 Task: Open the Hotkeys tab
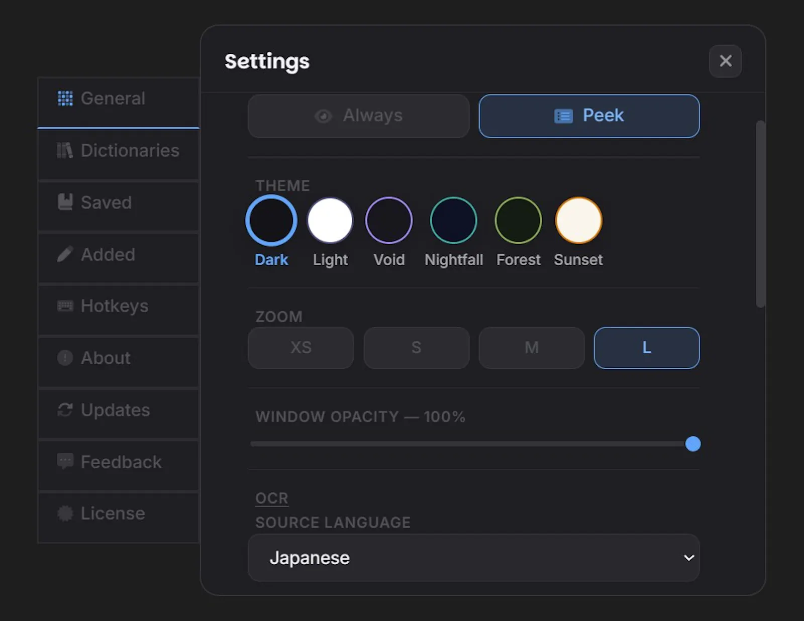(119, 309)
